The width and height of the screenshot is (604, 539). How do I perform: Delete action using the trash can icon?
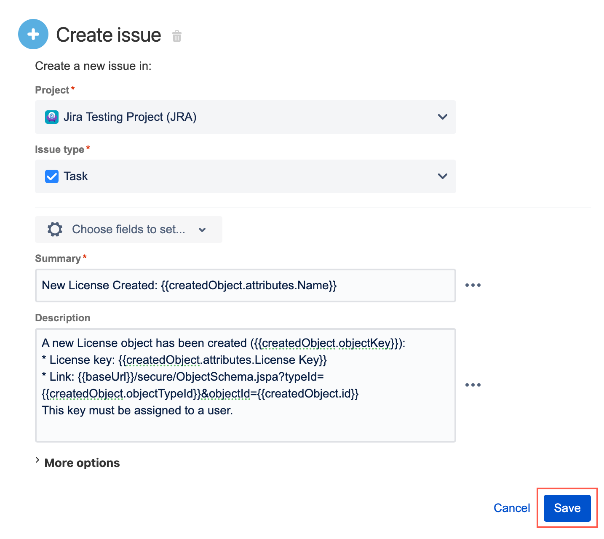(x=177, y=36)
